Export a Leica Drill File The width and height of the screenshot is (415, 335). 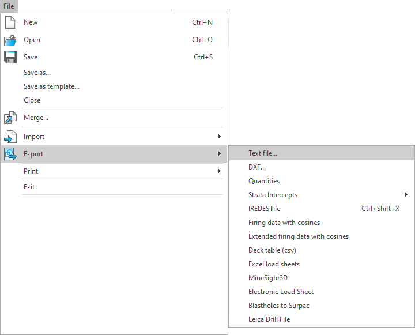pos(321,319)
